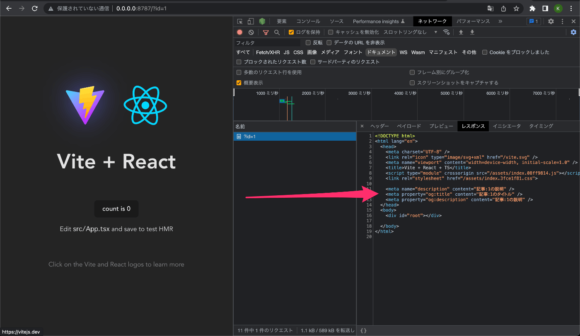Screen dimensions: 580x336
Task: Click the green Node.js DevTools icon
Action: point(262,22)
